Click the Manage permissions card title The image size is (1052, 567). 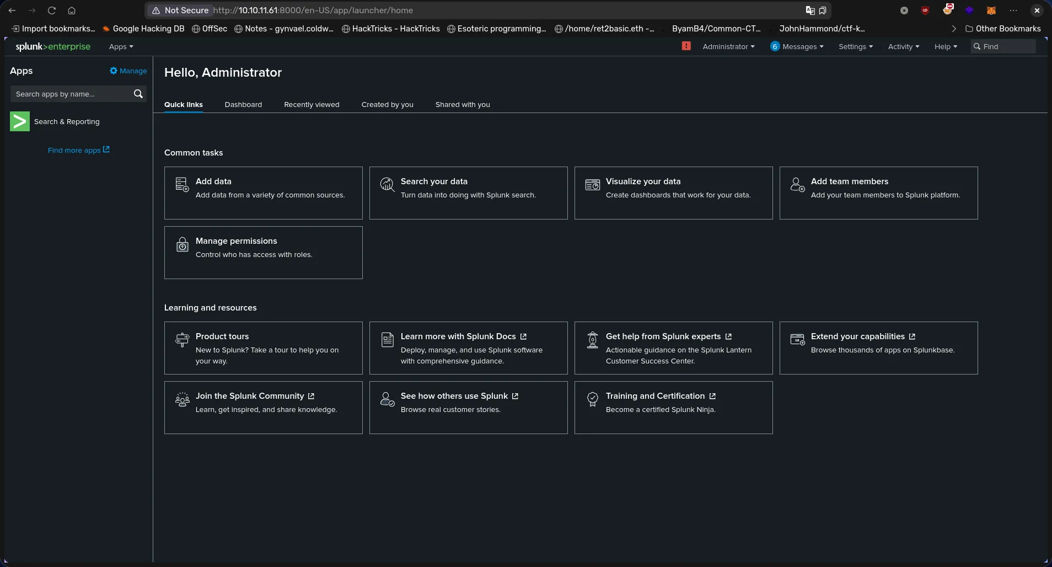pyautogui.click(x=237, y=241)
